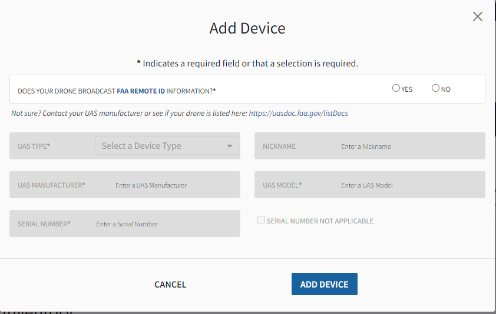Open the Select a Device Type dropdown
496x314 pixels.
pos(167,146)
